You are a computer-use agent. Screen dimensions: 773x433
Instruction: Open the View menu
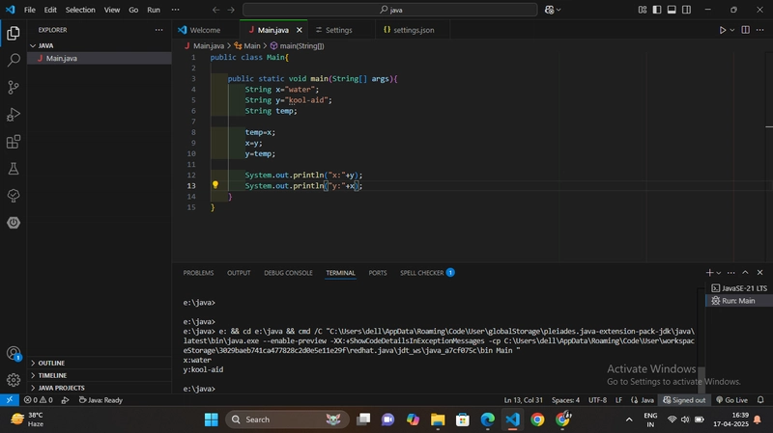pyautogui.click(x=112, y=10)
